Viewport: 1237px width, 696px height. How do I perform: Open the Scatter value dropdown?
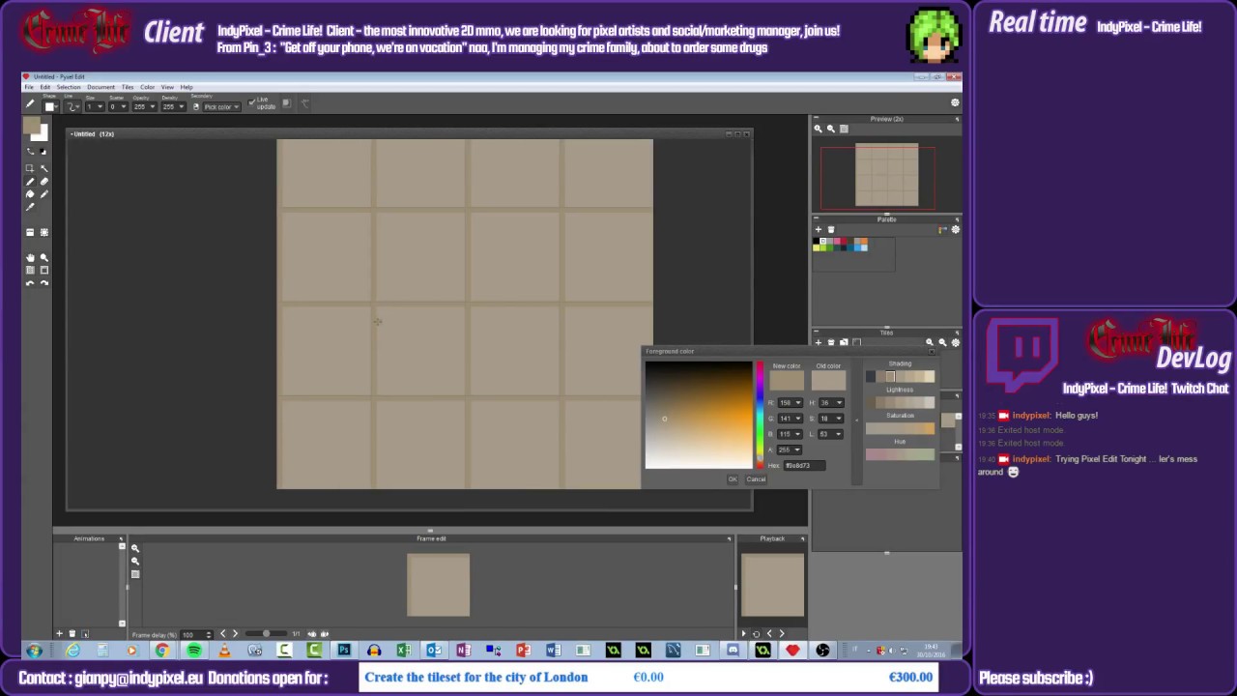click(118, 106)
